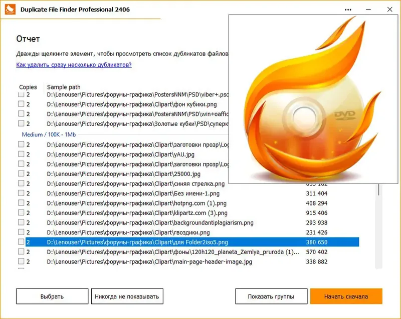
Task: Click the DVD flame preview image
Action: [313, 99]
